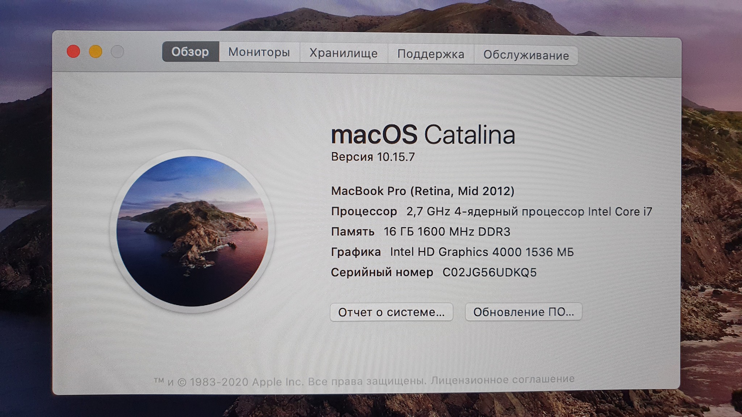742x417 pixels.
Task: Click the red close window button
Action: click(x=74, y=51)
